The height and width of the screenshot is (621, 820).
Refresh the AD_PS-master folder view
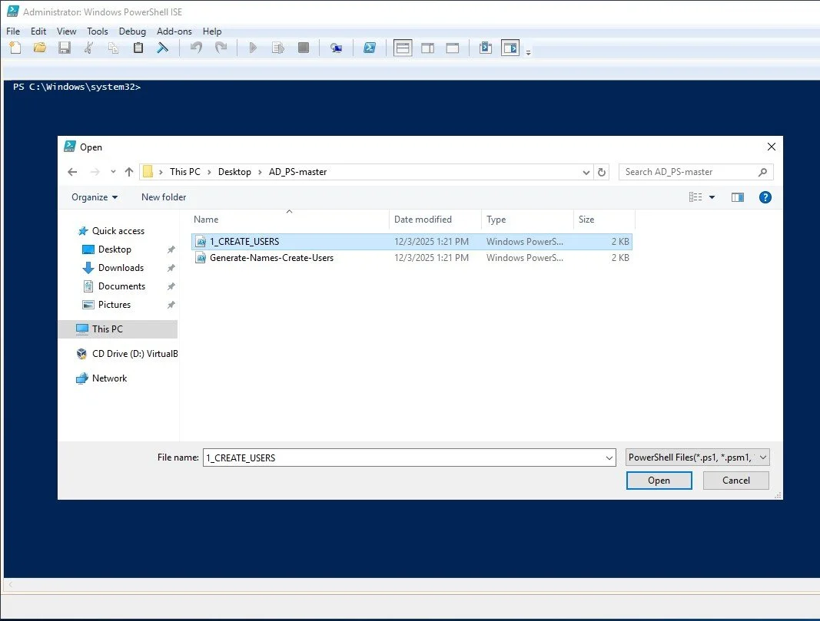point(602,173)
